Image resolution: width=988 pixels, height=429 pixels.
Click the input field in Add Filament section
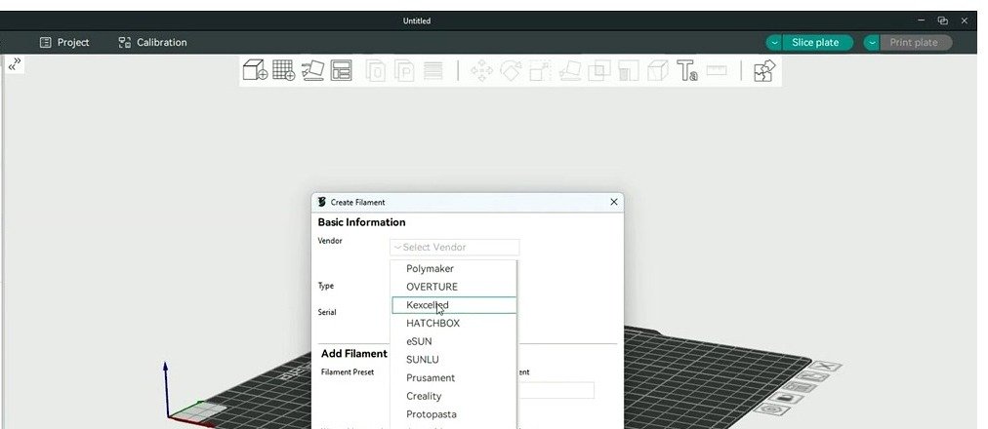(x=556, y=391)
